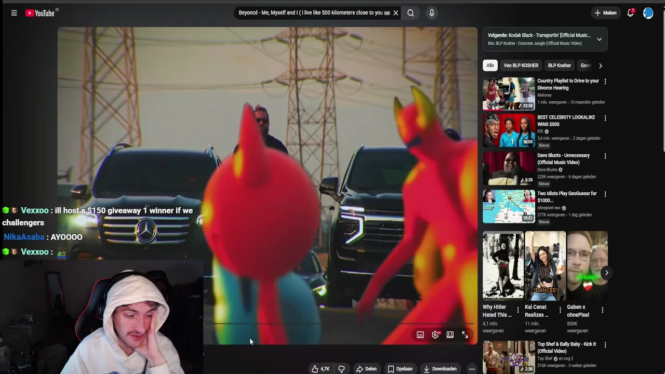Show next shorts with the shelf arrow
The image size is (665, 374).
[606, 273]
